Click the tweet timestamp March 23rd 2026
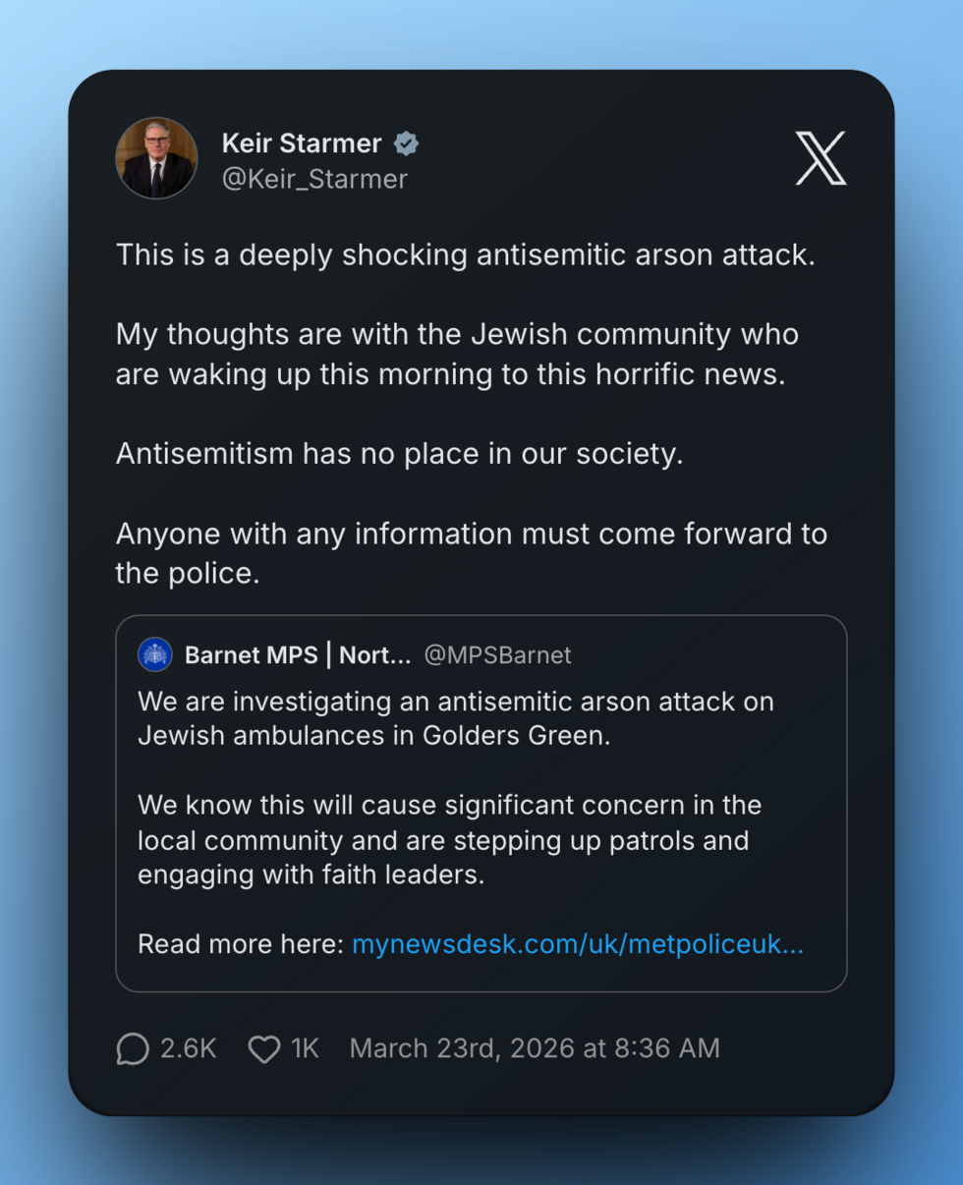Screen dimensions: 963x1185 536,1049
